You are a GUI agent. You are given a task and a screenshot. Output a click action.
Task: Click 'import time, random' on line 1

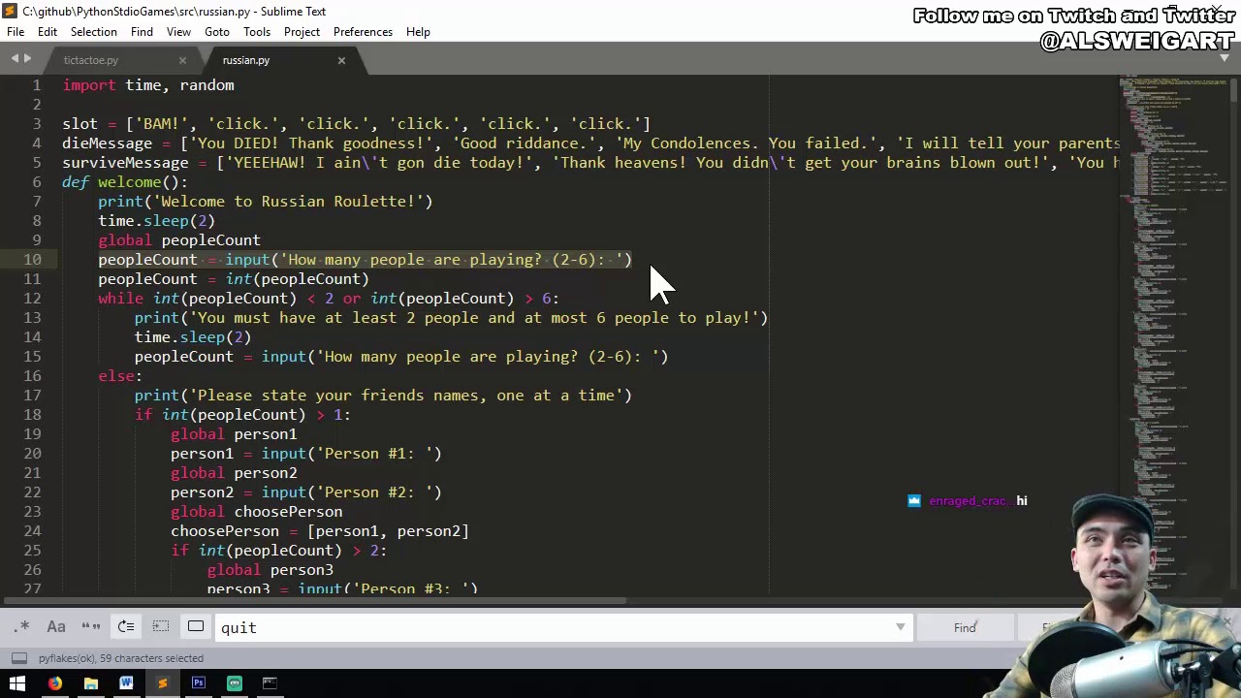[x=148, y=85]
